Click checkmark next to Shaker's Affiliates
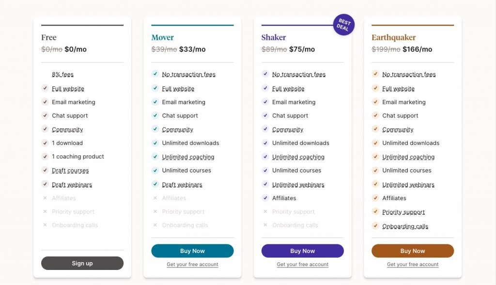Image resolution: width=496 pixels, height=285 pixels. point(265,198)
